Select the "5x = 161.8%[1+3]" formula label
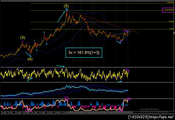 tap(84, 53)
